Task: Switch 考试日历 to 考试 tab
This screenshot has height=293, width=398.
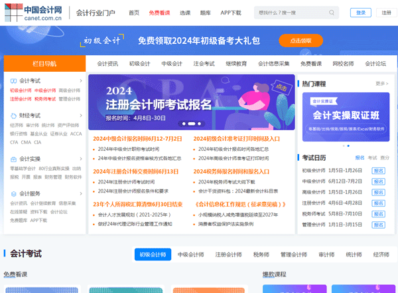Action: pyautogui.click(x=372, y=157)
